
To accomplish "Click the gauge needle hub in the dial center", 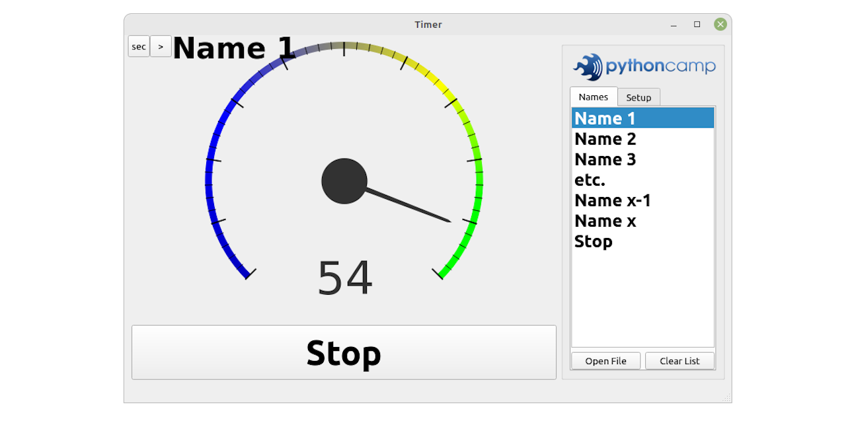I will (344, 180).
